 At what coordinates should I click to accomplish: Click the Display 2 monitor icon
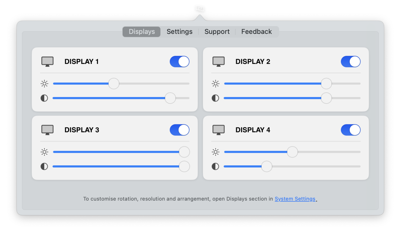pos(218,62)
